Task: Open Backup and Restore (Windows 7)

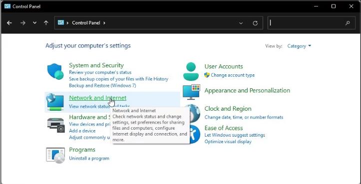Action: (102, 86)
